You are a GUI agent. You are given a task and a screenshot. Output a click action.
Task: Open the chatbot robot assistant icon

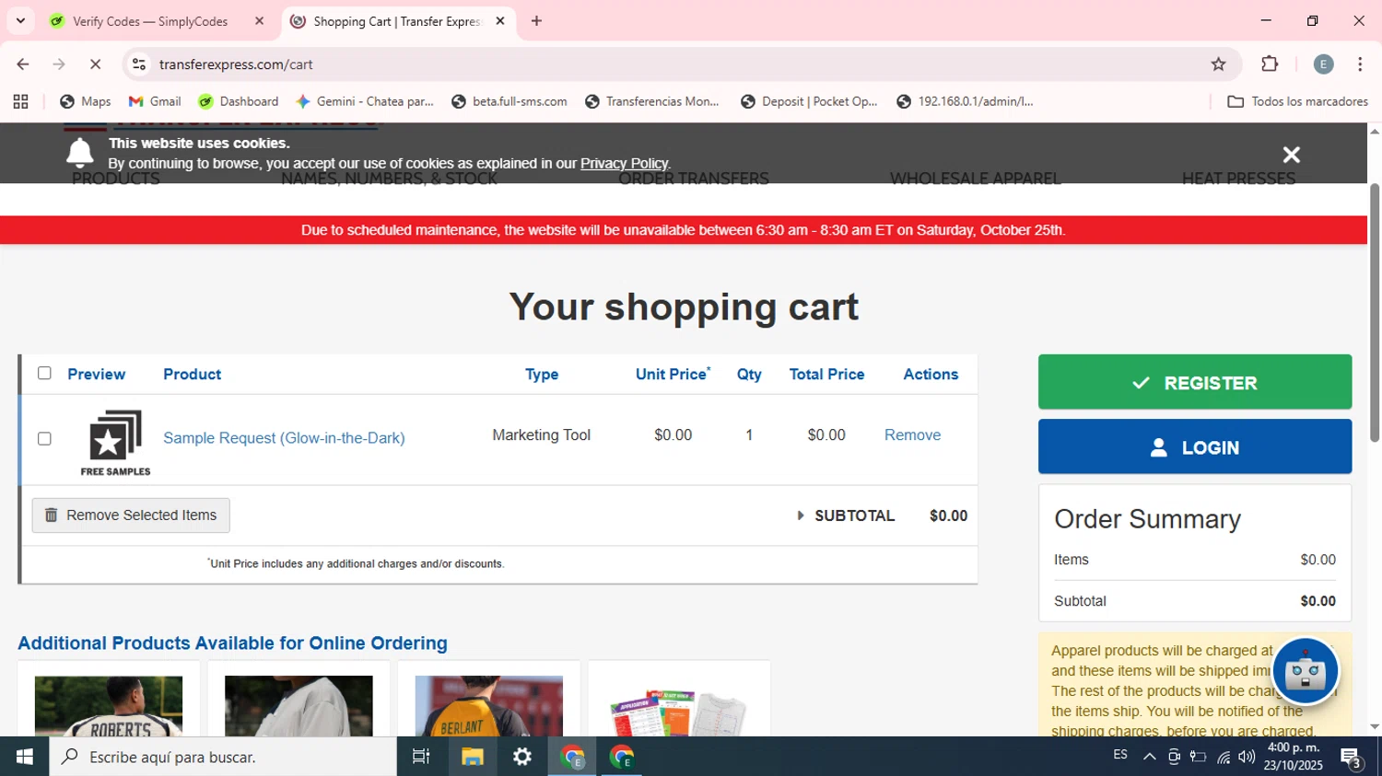[x=1305, y=671]
